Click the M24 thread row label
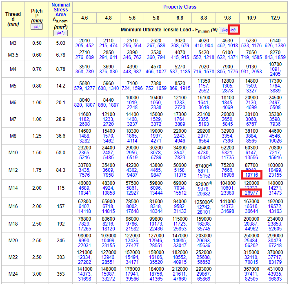Image resolution: width=289 pixels, height=285 pixels. (x=13, y=274)
